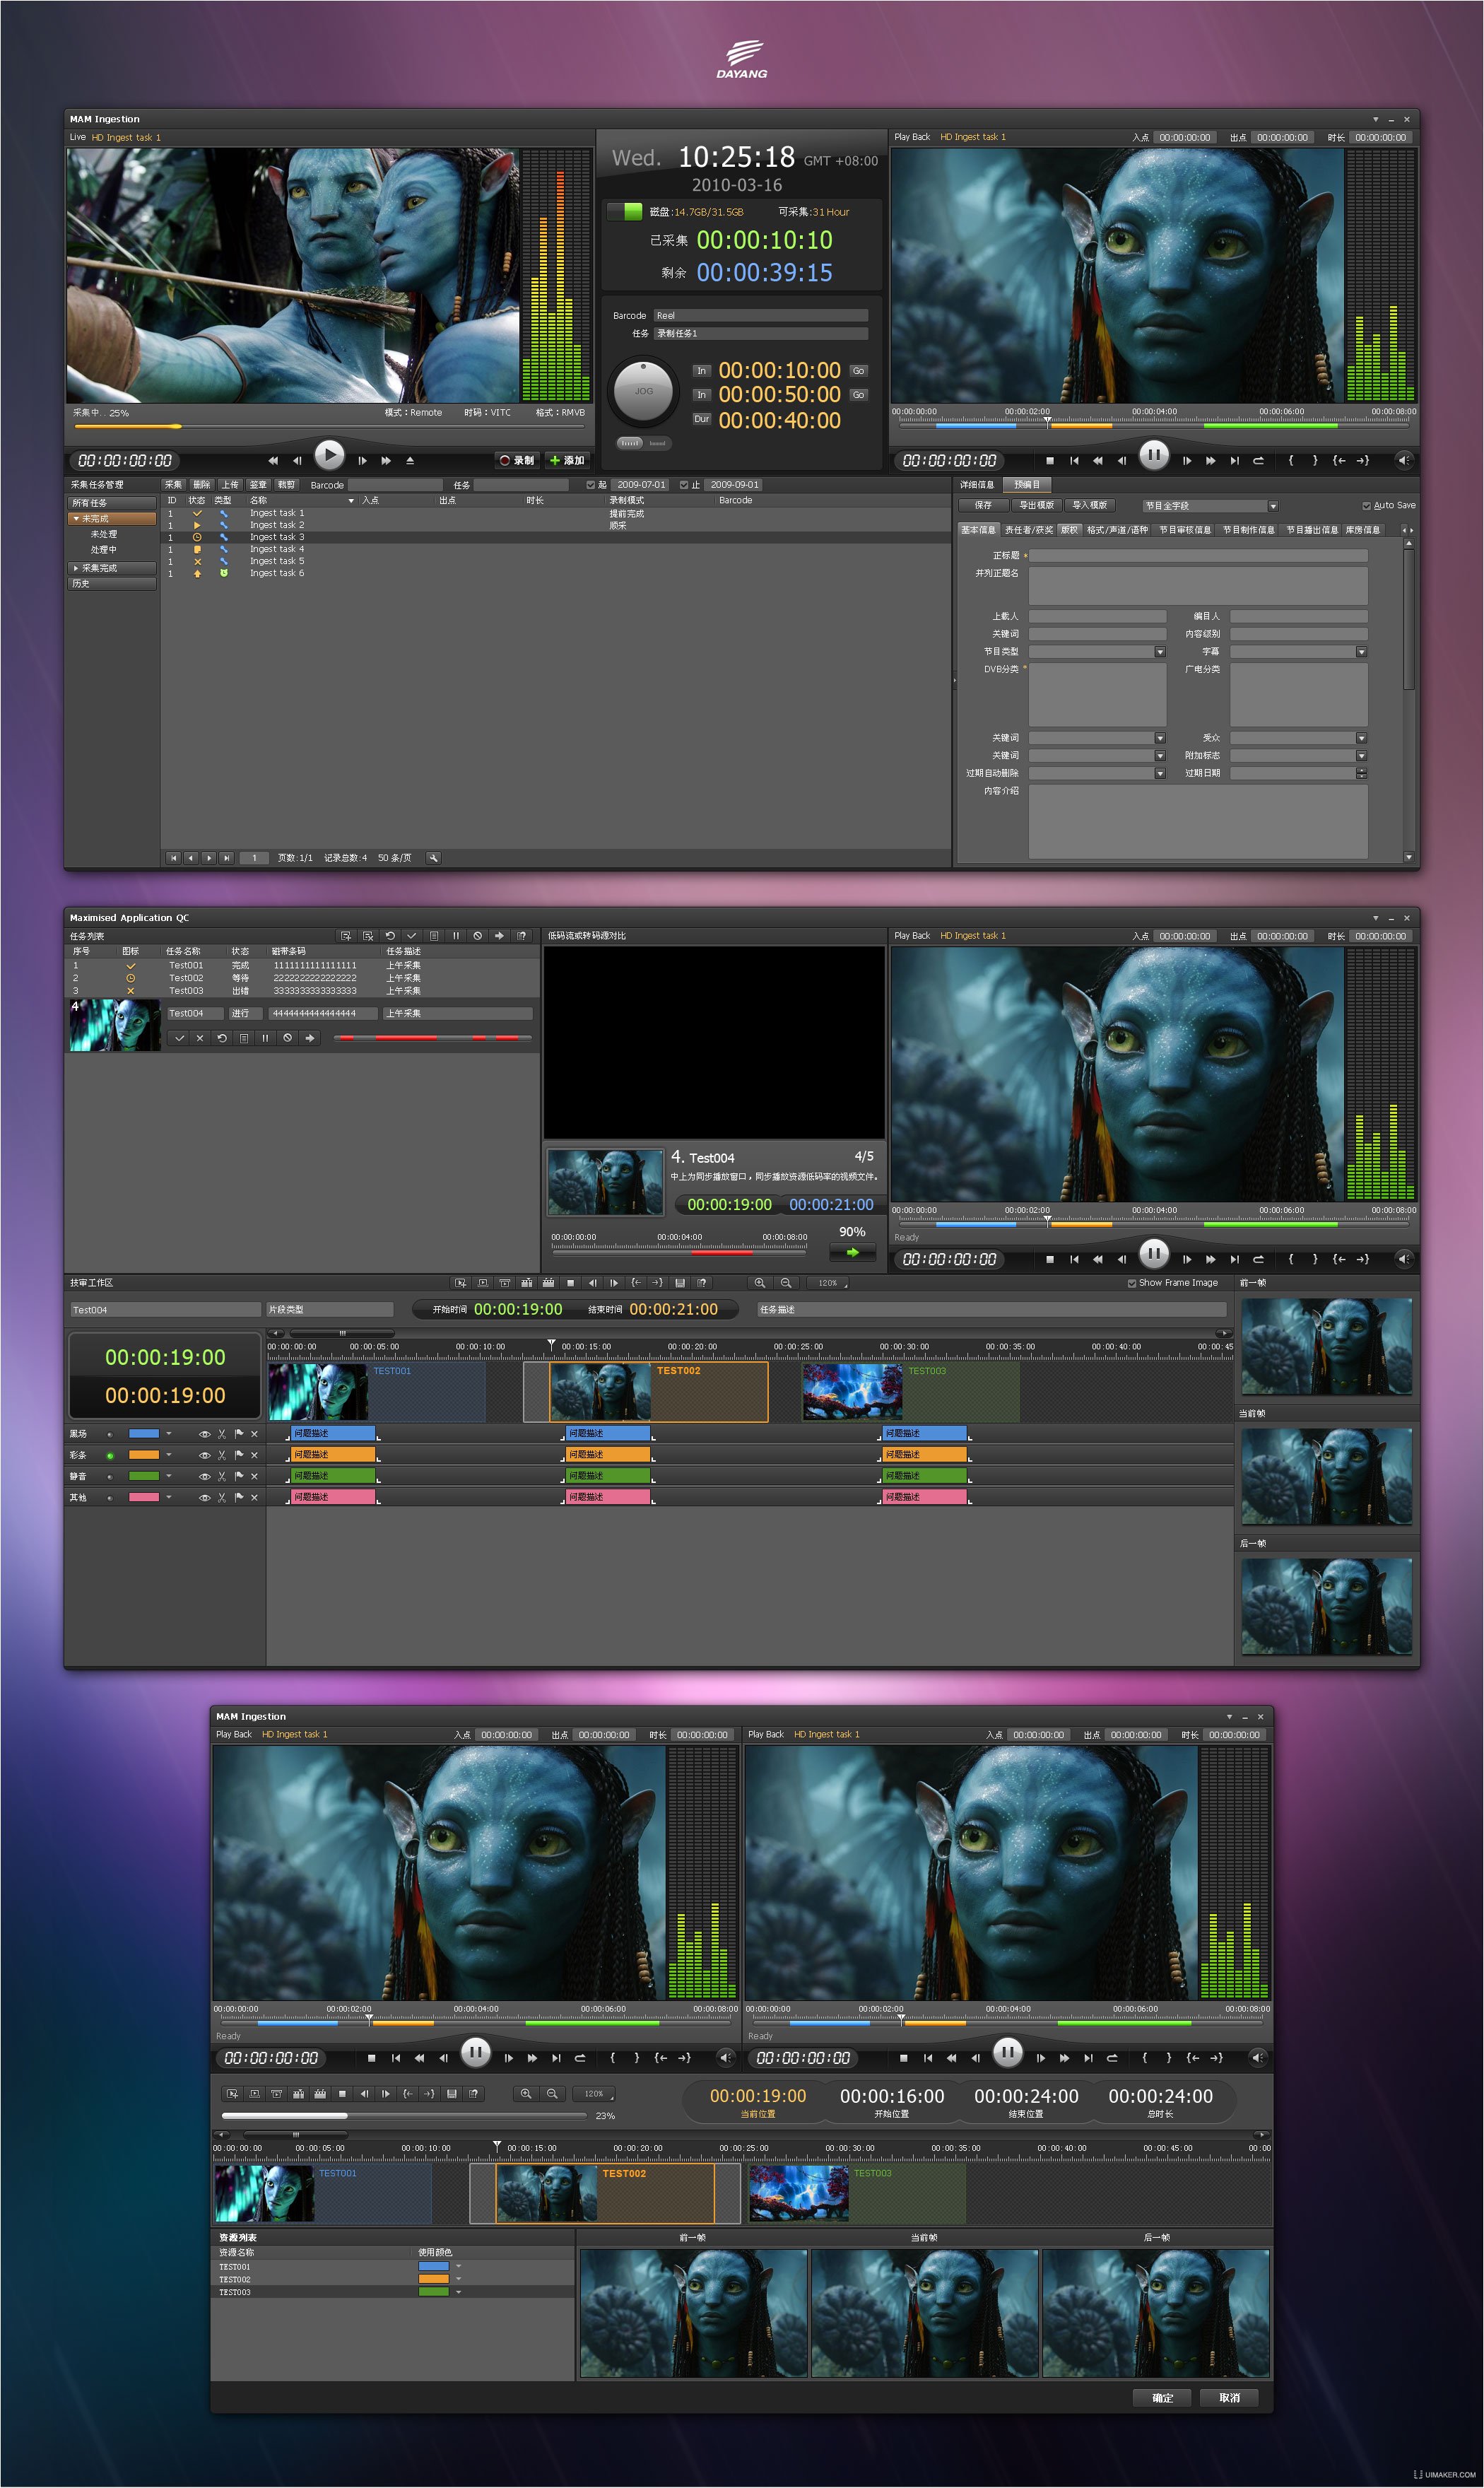The image size is (1484, 2488).
Task: Open the 责任者/获奖 tab
Action: (x=1029, y=530)
